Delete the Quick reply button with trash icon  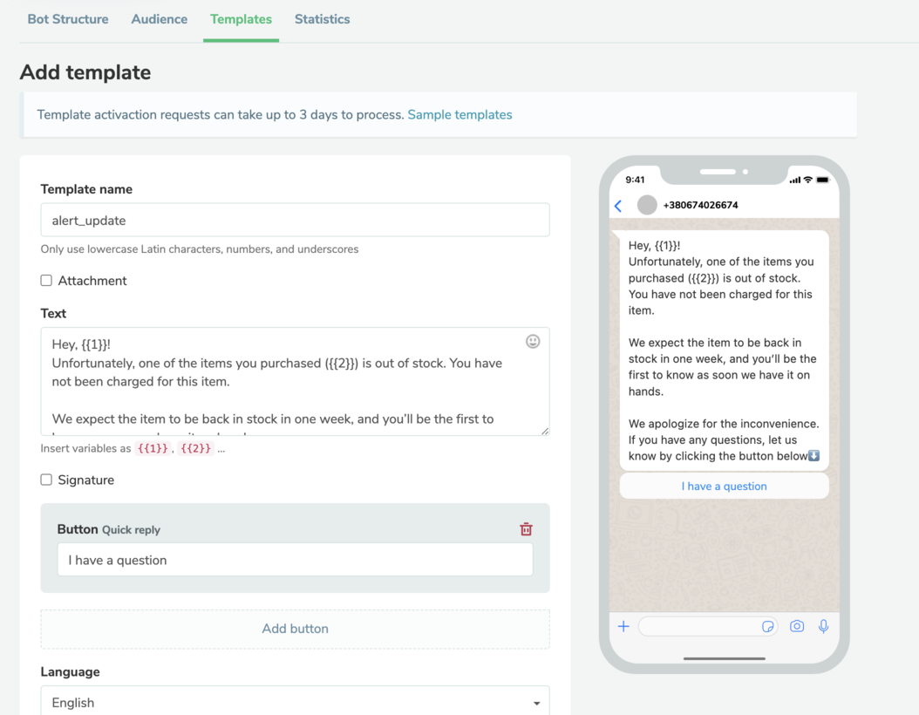tap(526, 529)
